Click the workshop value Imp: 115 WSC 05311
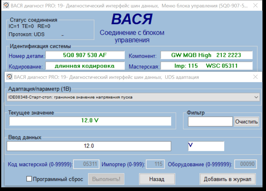 click(x=206, y=66)
